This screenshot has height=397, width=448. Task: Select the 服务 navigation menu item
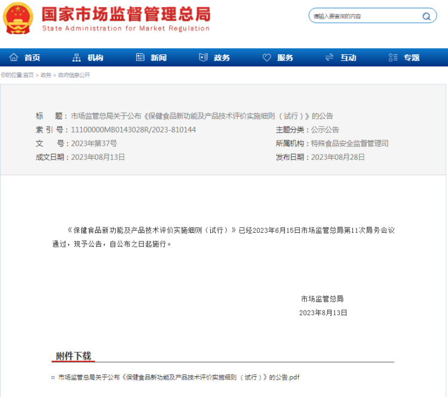(286, 57)
